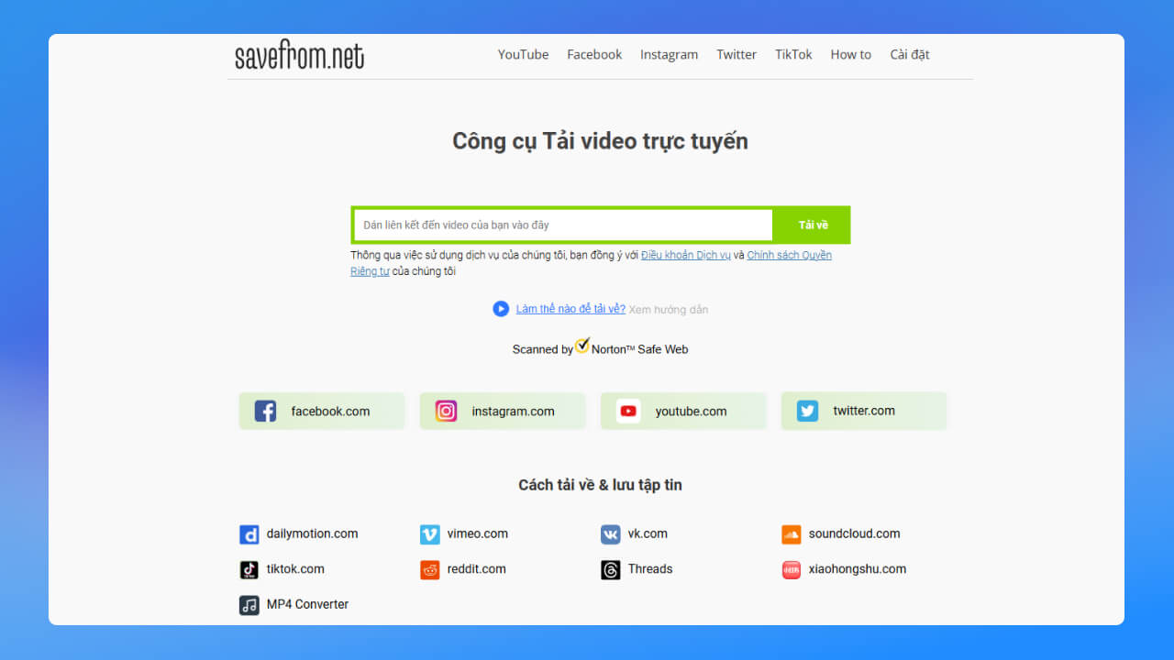Open the vk.com link
The width and height of the screenshot is (1174, 660).
(x=648, y=533)
